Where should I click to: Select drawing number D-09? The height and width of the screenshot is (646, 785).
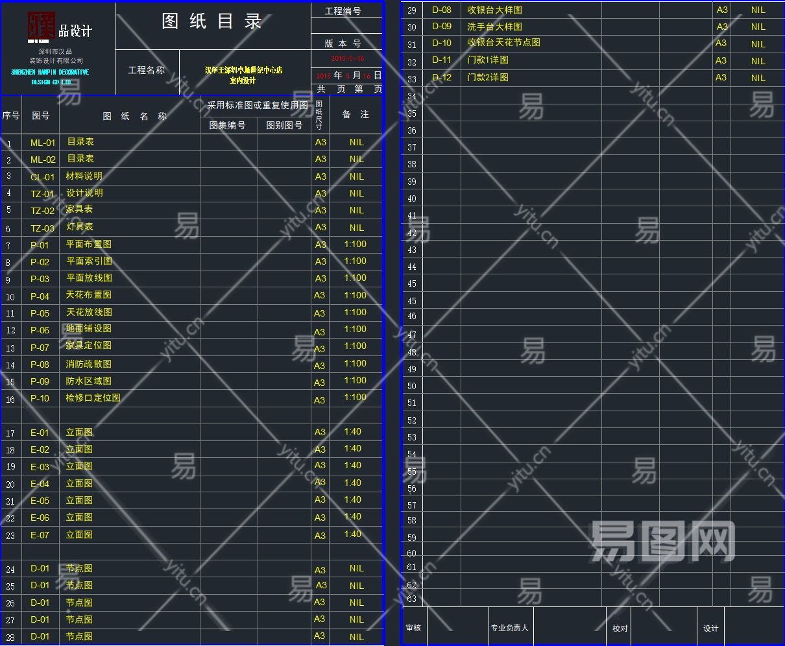(442, 27)
